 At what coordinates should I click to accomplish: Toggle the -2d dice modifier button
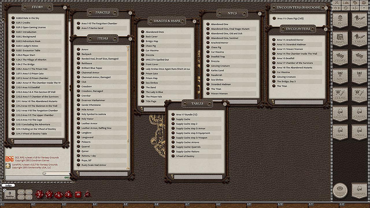pyautogui.click(x=29, y=197)
